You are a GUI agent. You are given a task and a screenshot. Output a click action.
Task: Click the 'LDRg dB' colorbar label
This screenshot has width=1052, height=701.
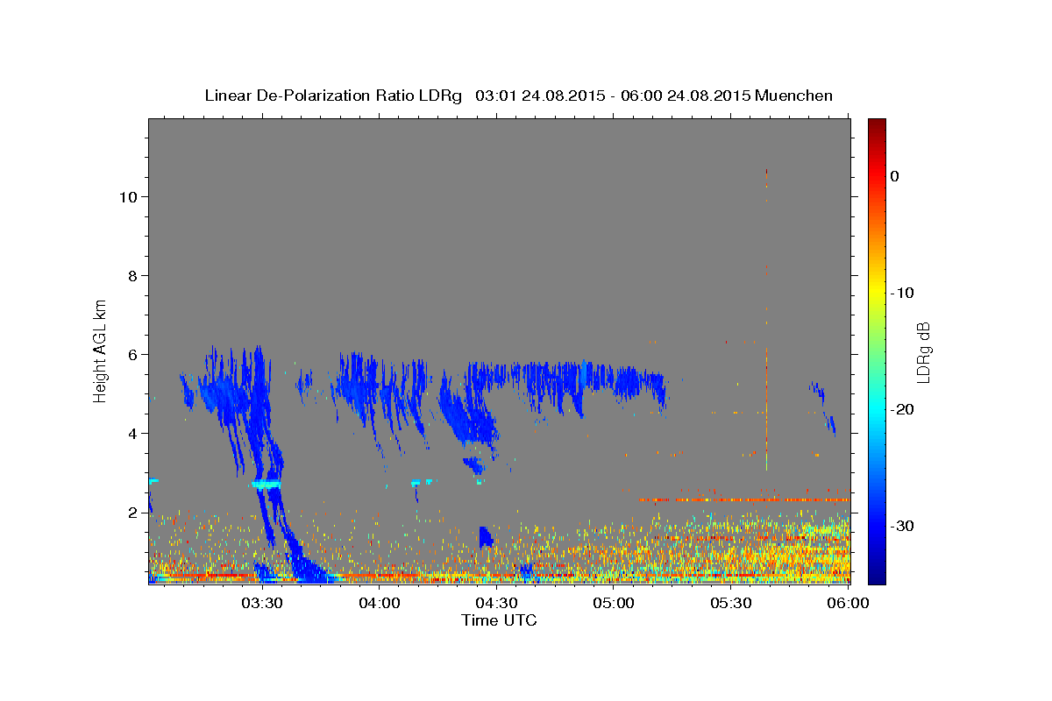922,352
